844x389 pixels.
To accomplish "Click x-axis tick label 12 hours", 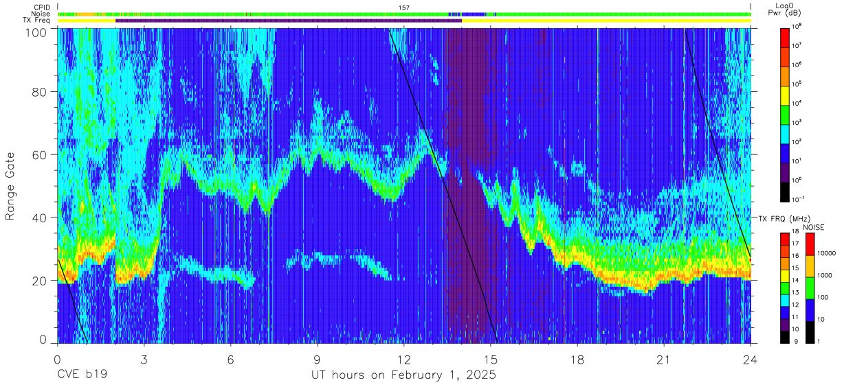I will coord(404,359).
